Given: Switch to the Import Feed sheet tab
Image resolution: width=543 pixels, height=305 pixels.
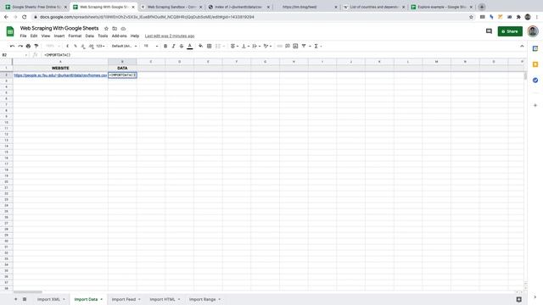Looking at the screenshot, I should click(x=126, y=299).
